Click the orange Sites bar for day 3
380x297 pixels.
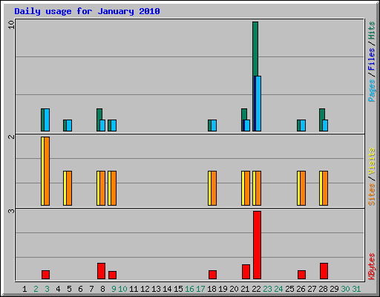47,171
